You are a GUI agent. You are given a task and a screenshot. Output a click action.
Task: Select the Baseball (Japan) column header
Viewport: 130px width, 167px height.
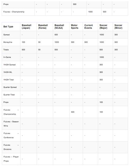pyautogui.click(x=26, y=27)
